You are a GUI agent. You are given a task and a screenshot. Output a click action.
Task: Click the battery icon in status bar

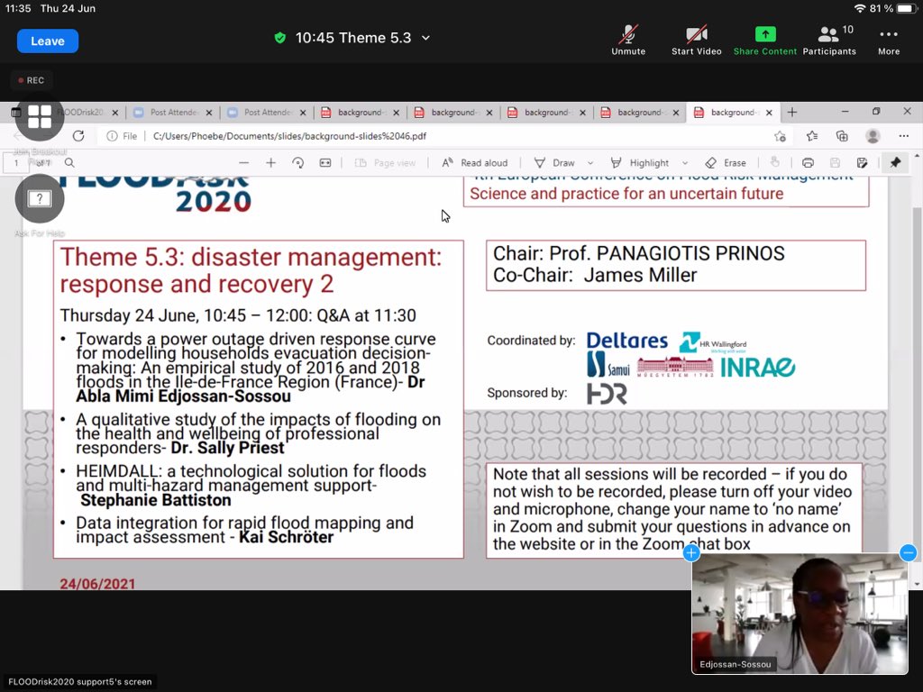click(x=907, y=9)
